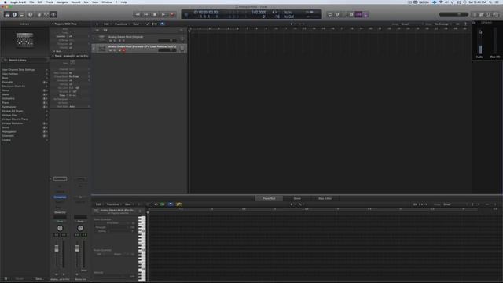Screen dimensions: 503x283
Task: Open the Track menu in the menu bar
Action: 50,2
